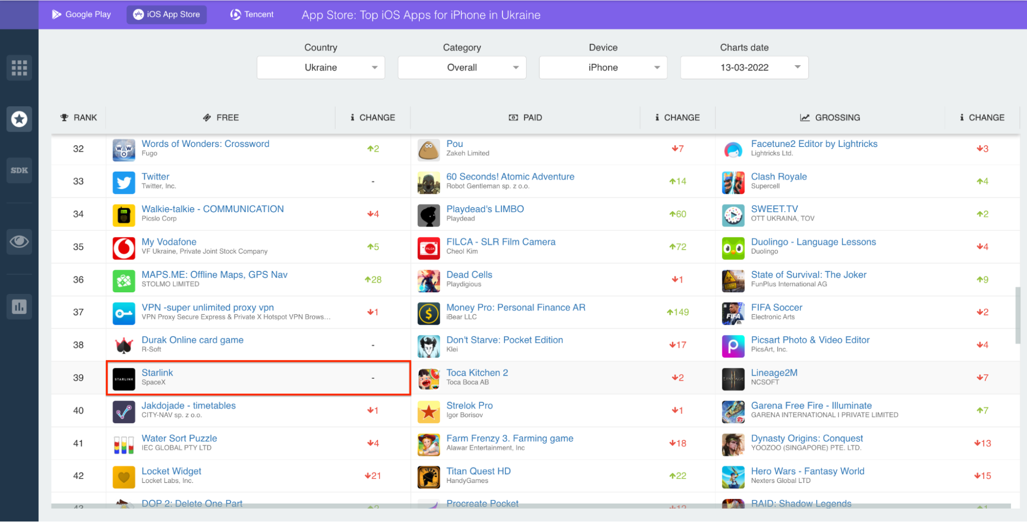Image resolution: width=1027 pixels, height=522 pixels.
Task: Open the Charts date dropdown
Action: click(744, 68)
